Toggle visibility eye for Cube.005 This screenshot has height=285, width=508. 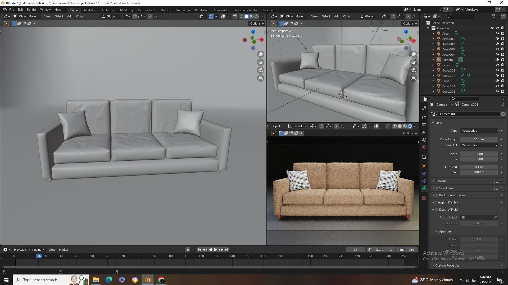[x=497, y=92]
